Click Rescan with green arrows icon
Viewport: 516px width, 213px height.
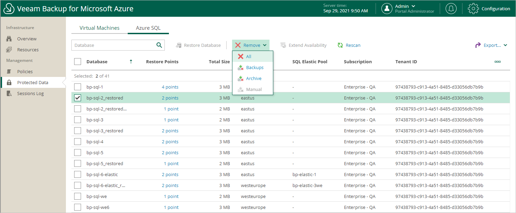(x=349, y=45)
